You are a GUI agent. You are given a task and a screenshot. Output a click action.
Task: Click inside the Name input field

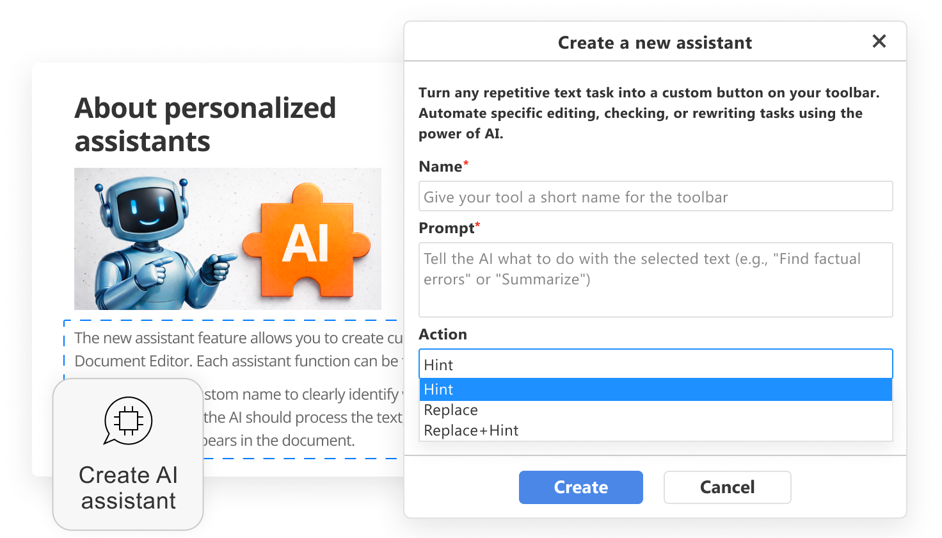(655, 196)
